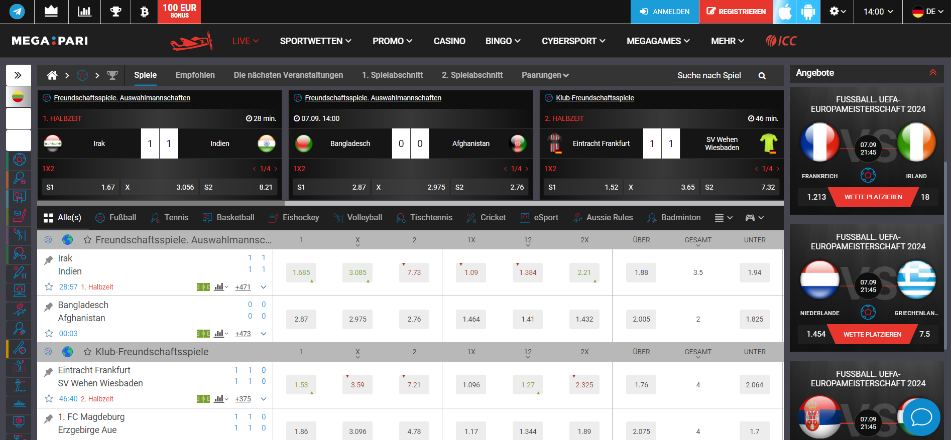Image resolution: width=951 pixels, height=440 pixels.
Task: Open the list-view sports dropdown
Action: click(x=724, y=218)
